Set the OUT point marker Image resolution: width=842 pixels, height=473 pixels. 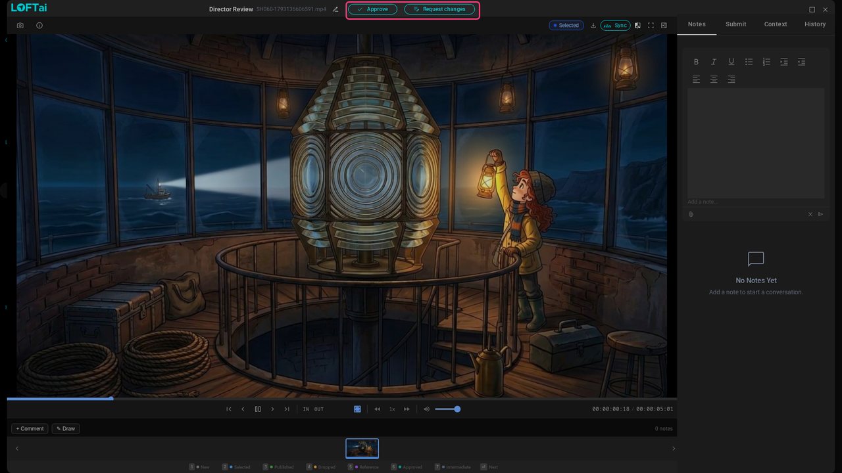pyautogui.click(x=319, y=409)
